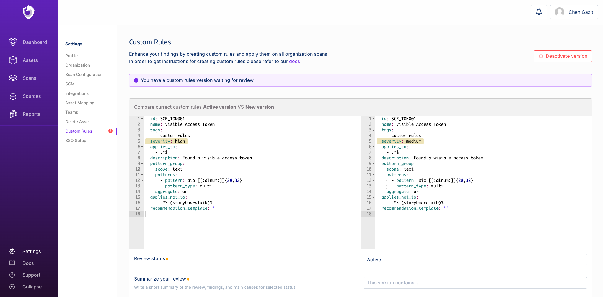Collapse patterns fold in New version editor
Viewport: 603px width, 297px height.
click(x=373, y=175)
